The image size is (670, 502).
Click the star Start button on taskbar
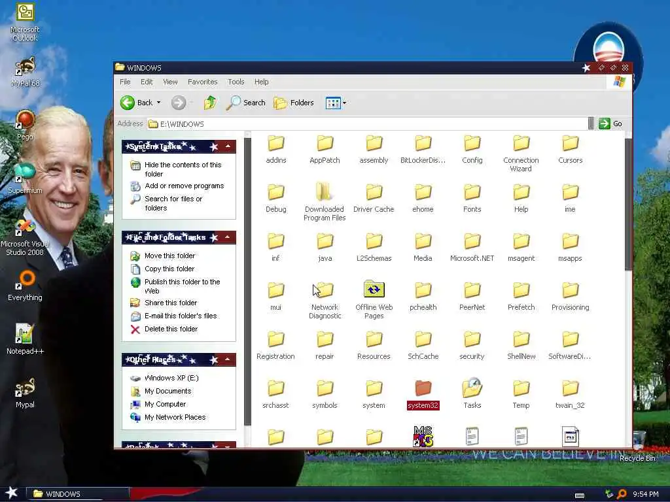tap(11, 493)
